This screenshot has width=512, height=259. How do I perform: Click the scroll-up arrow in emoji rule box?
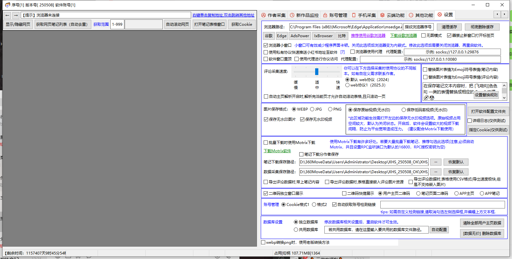[504, 85]
